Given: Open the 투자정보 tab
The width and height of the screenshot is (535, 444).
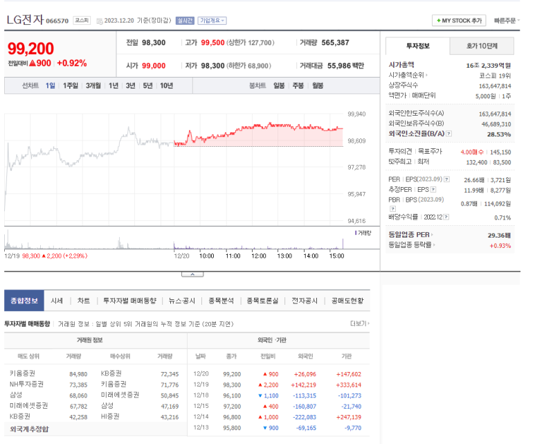Looking at the screenshot, I should [417, 46].
